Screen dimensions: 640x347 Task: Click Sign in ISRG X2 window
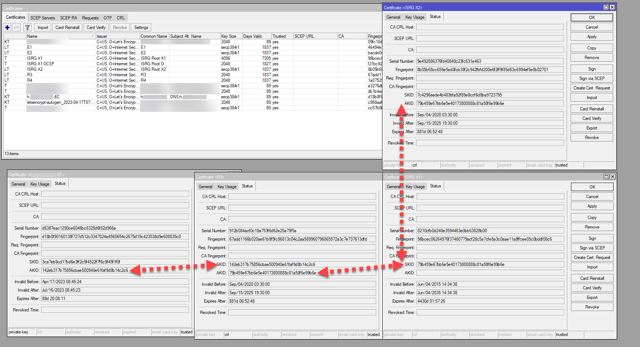(x=592, y=69)
